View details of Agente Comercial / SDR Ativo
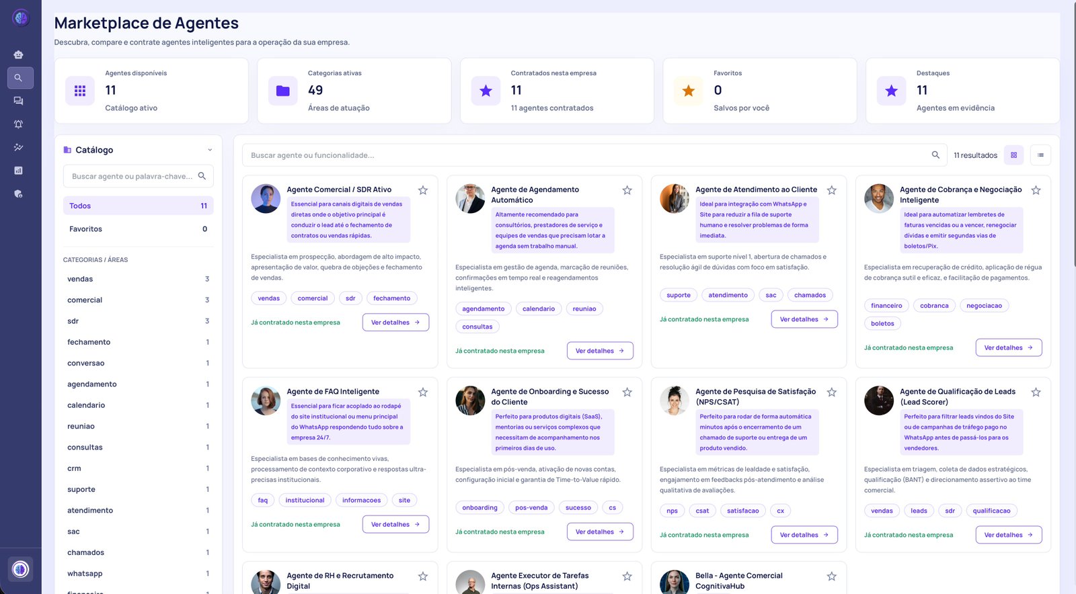 395,323
